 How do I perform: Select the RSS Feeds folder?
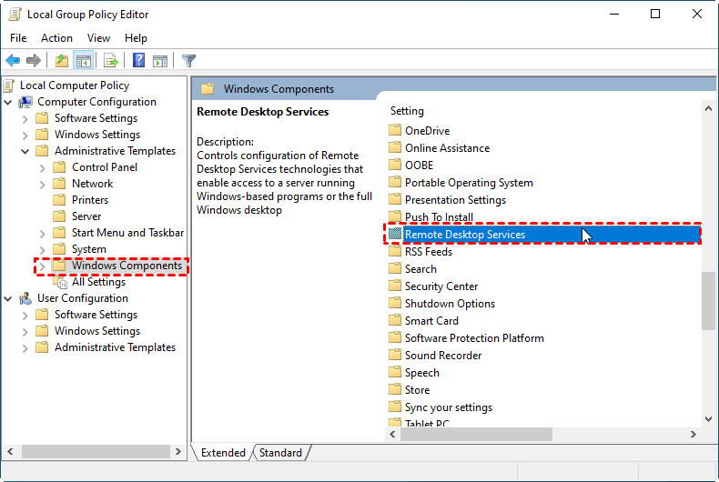coord(429,252)
